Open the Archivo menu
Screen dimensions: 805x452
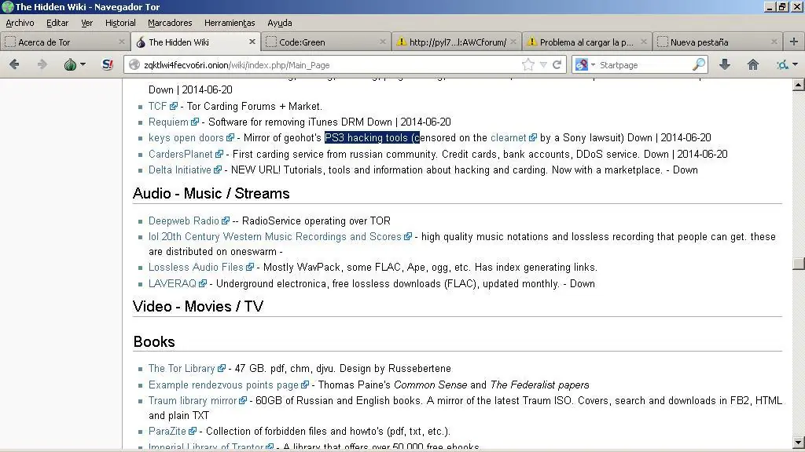point(20,23)
